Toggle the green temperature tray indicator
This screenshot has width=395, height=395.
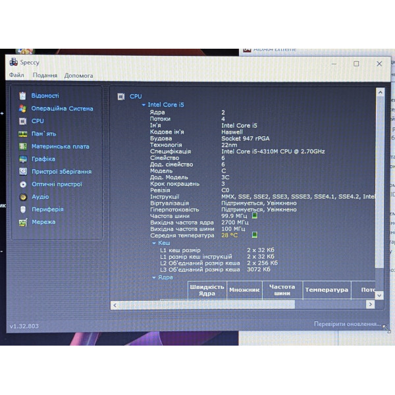pos(255,235)
